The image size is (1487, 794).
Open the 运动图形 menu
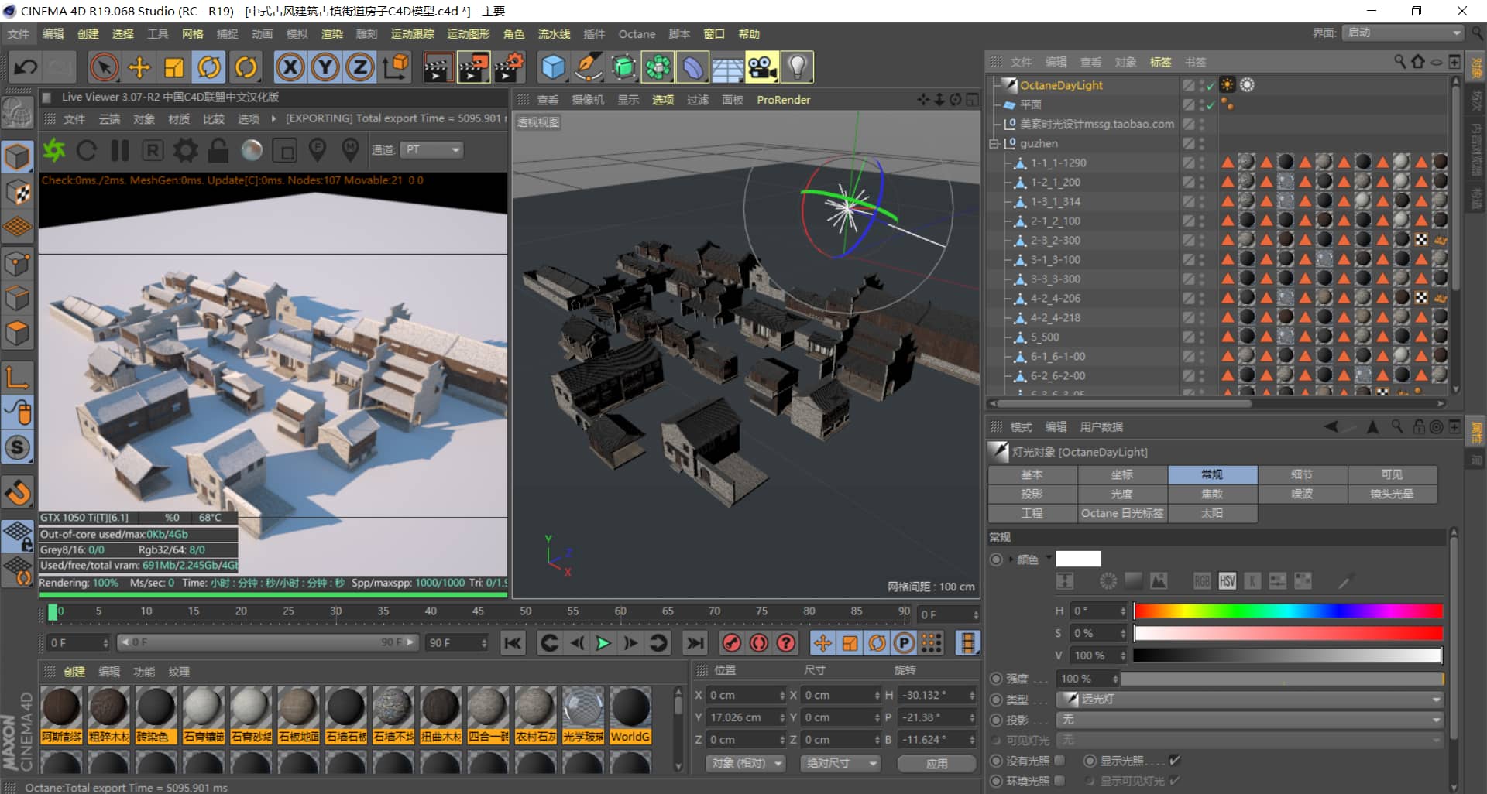(469, 34)
